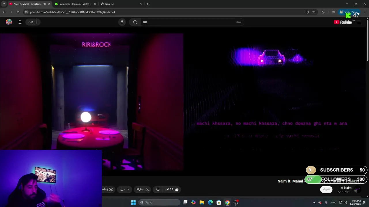This screenshot has height=207, width=369.
Task: Open Task View on taskbar
Action: click(185, 202)
